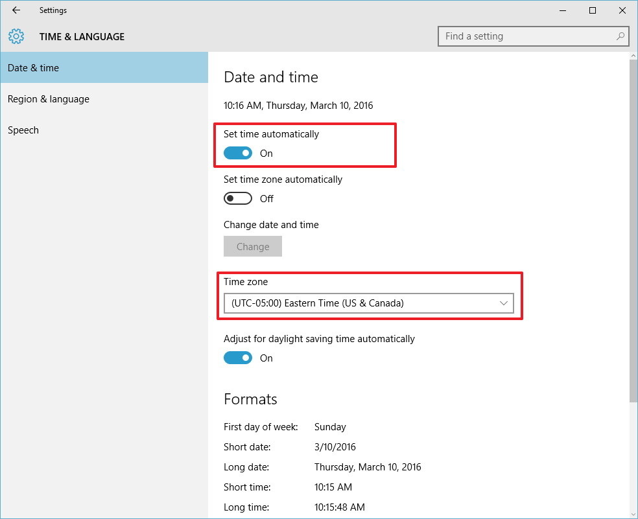Turn off Set time automatically
Viewport: 638px width, 519px height.
click(x=237, y=153)
